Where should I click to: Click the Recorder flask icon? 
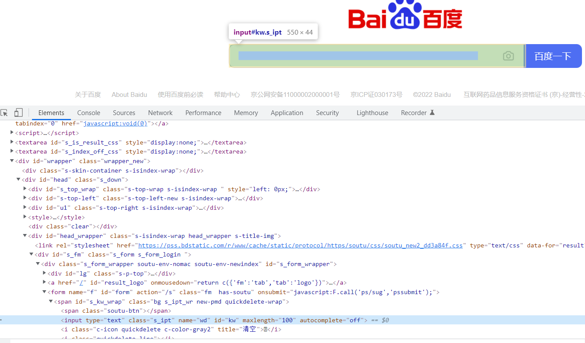coord(432,112)
